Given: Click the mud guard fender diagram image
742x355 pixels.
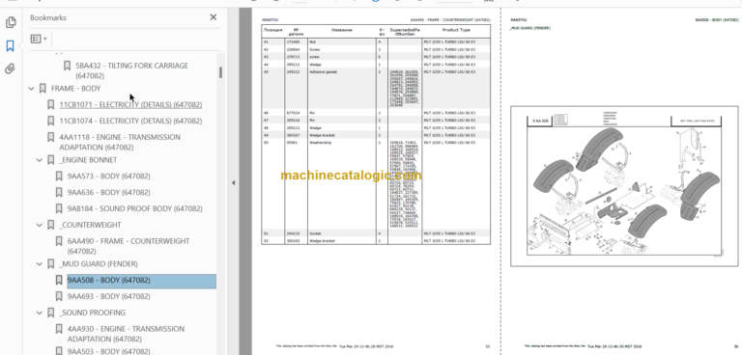Looking at the screenshot, I should point(623,186).
